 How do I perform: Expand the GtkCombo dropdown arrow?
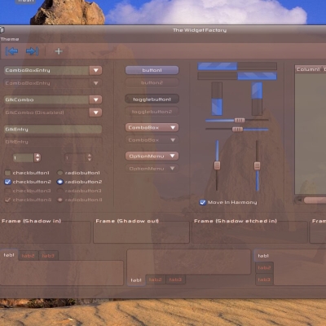(x=95, y=99)
